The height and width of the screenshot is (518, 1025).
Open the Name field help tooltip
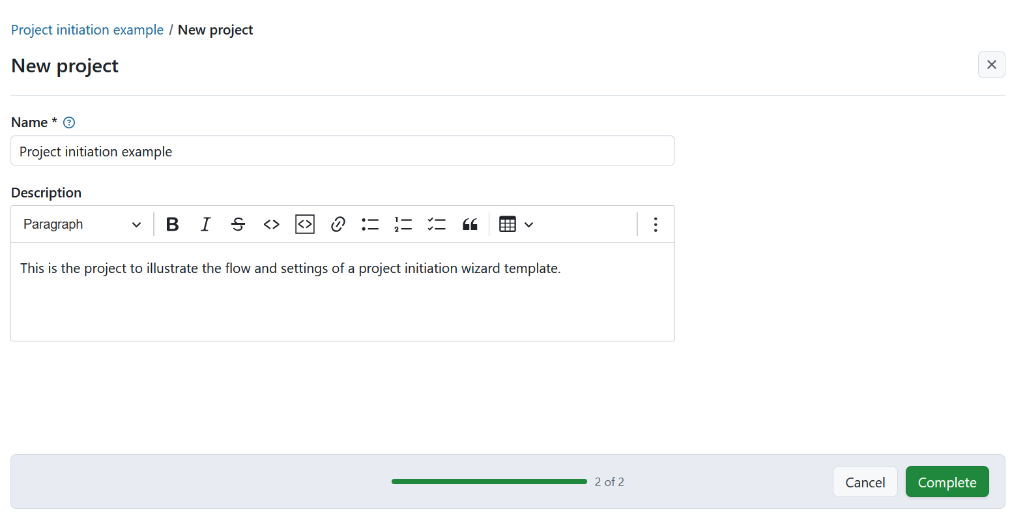point(68,122)
